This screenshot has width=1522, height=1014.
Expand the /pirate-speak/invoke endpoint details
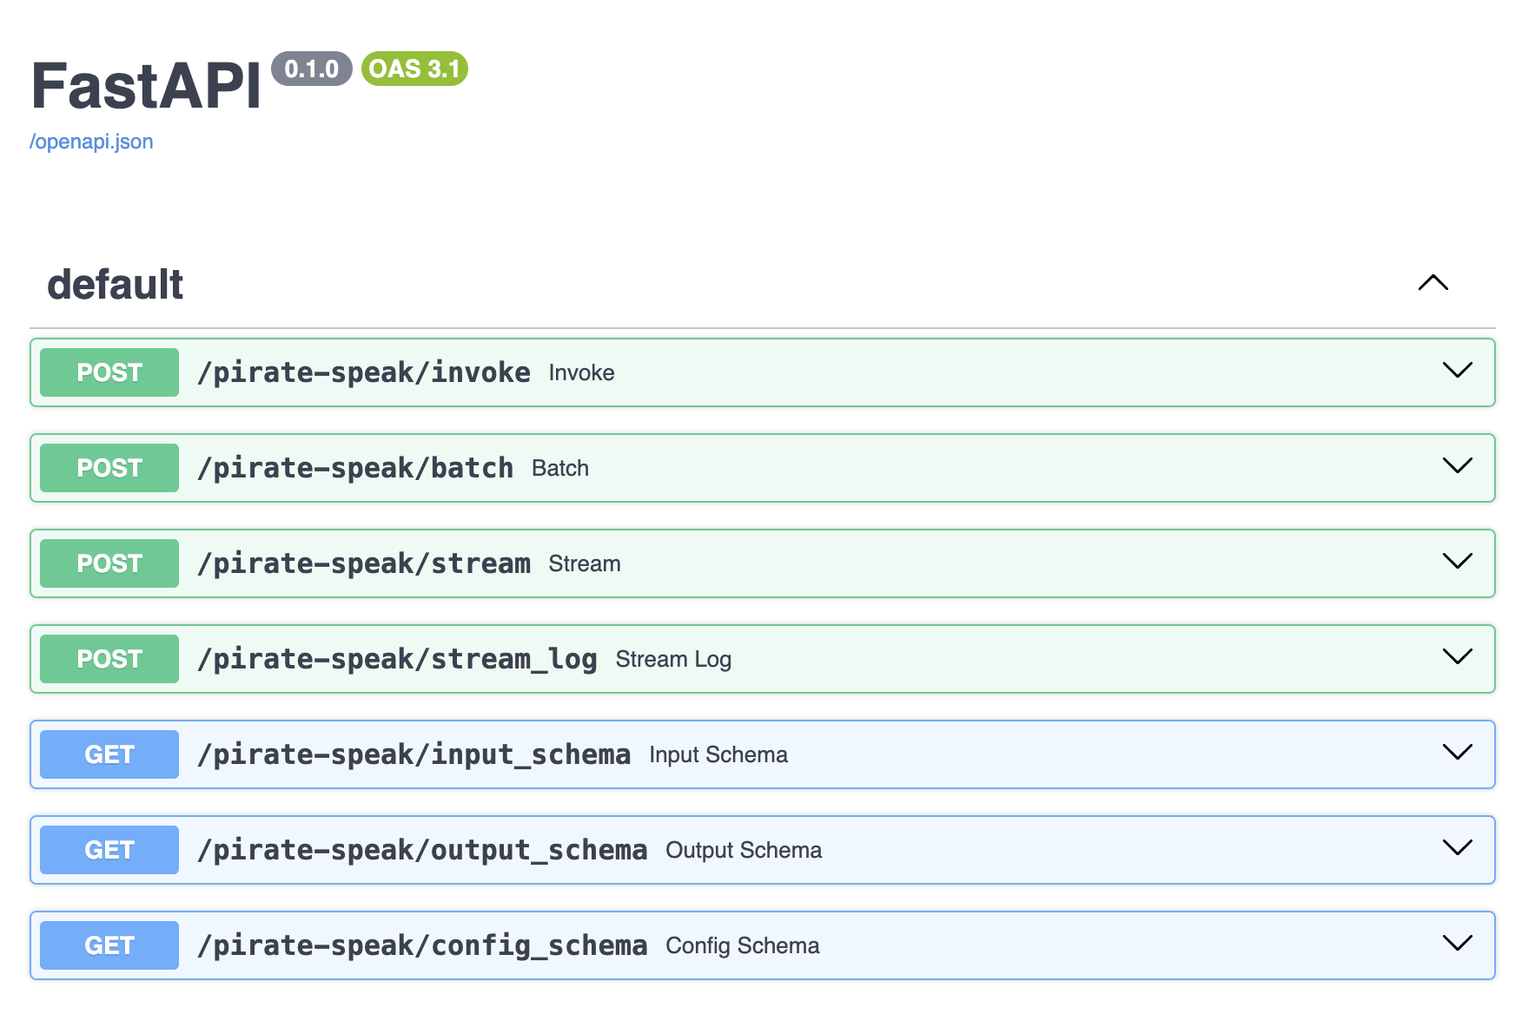[1456, 372]
